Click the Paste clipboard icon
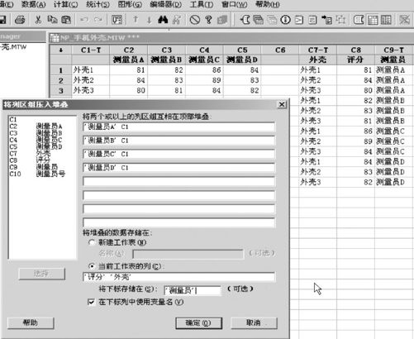Viewport: 414px width, 339px height. (66, 20)
